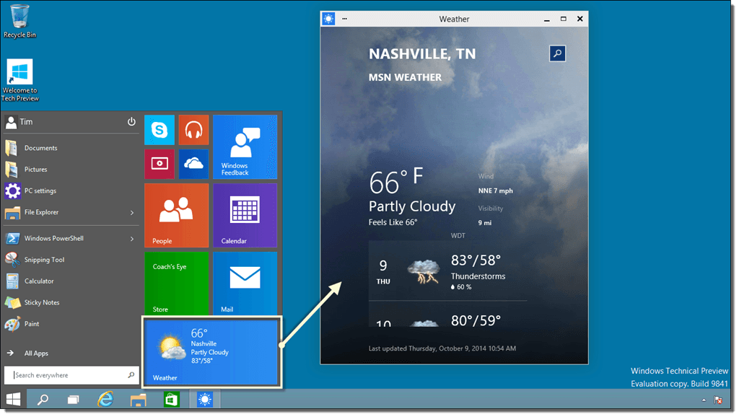Open the Video tile

[159, 164]
